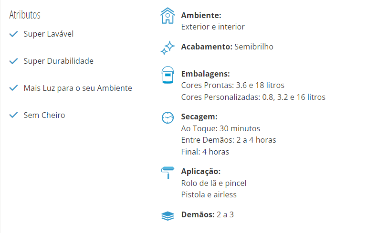Click the checkmark beside Super Lavável
The width and height of the screenshot is (388, 233).
[13, 34]
